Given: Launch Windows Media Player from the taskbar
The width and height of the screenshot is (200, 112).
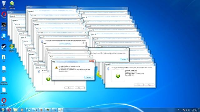Looking at the screenshot, I should point(22,110).
